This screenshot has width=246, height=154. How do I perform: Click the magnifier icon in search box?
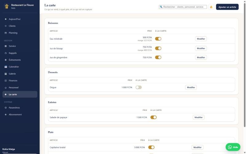pyautogui.click(x=161, y=7)
